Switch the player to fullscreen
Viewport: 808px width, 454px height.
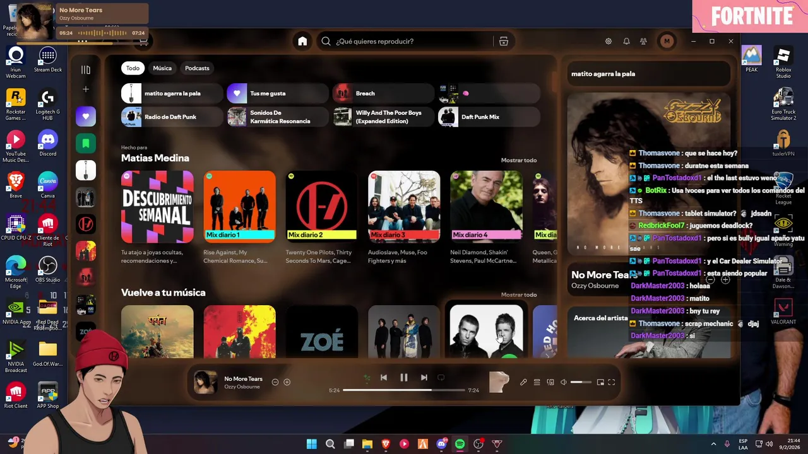pyautogui.click(x=612, y=382)
